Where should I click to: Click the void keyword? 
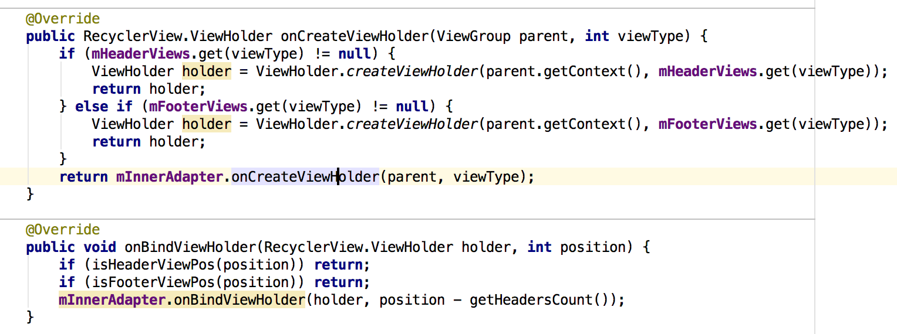[99, 247]
